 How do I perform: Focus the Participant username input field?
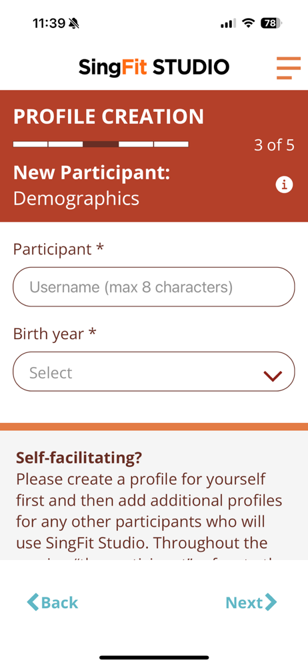coord(153,287)
